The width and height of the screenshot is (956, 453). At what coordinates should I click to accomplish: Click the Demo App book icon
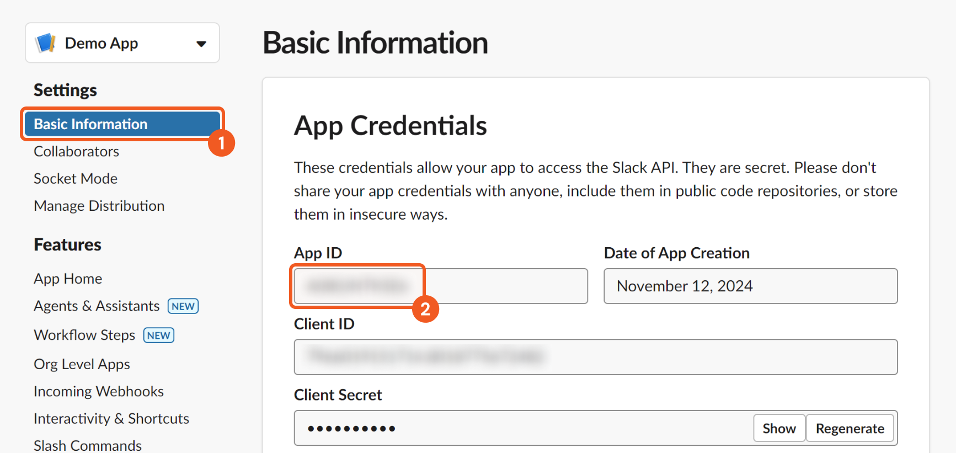click(45, 43)
